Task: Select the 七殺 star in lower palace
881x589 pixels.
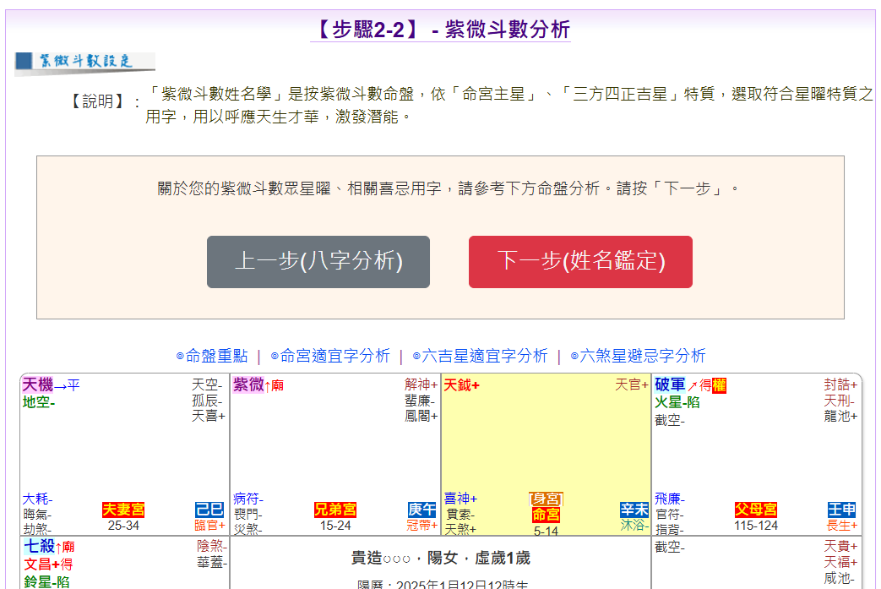Action: point(38,547)
